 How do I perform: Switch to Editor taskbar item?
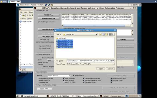(86, 96)
